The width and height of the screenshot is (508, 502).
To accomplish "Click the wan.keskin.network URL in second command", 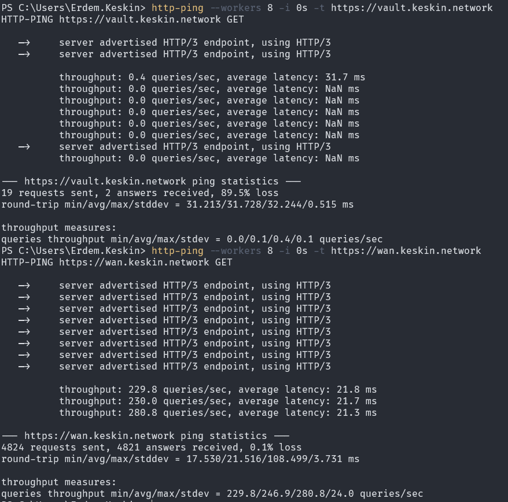I will point(406,250).
